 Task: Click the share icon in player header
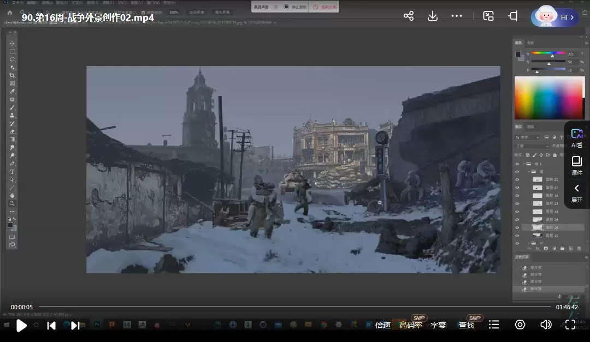409,16
